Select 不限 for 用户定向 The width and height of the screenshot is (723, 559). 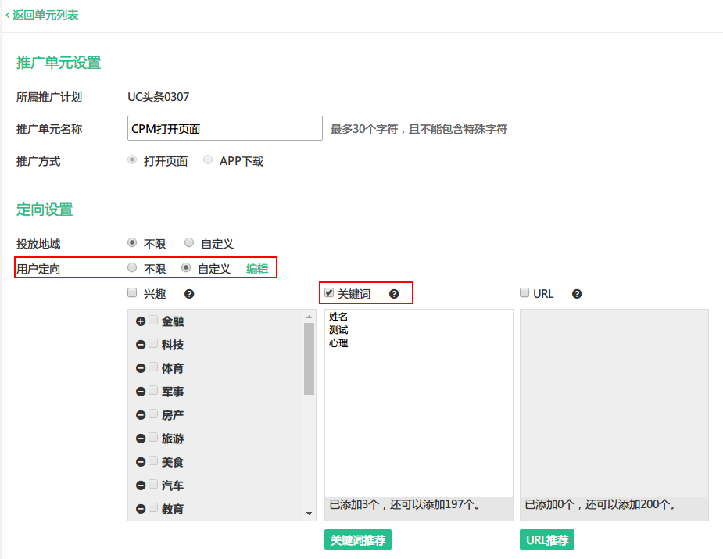[x=131, y=267]
